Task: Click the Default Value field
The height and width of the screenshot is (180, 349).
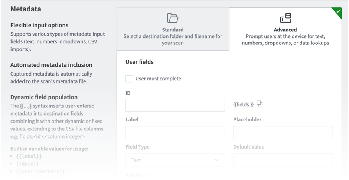Action: [283, 160]
